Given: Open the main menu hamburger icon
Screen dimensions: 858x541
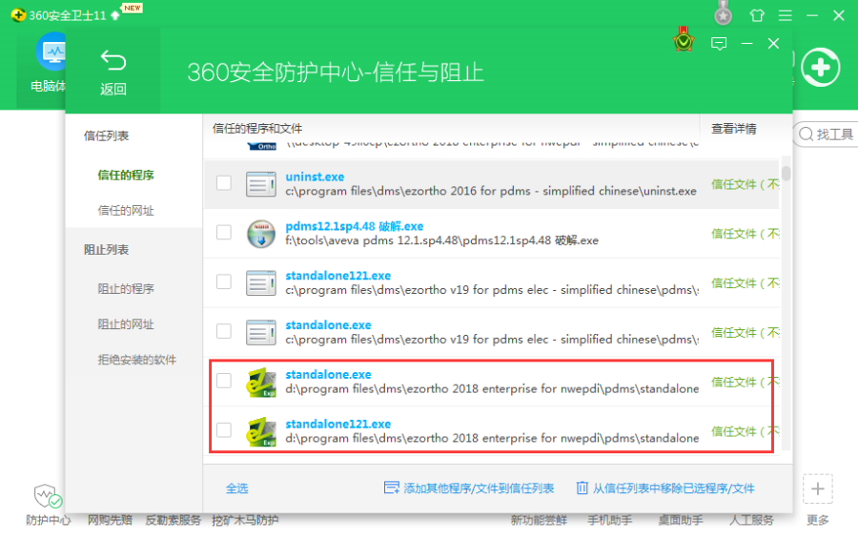Looking at the screenshot, I should coord(786,15).
